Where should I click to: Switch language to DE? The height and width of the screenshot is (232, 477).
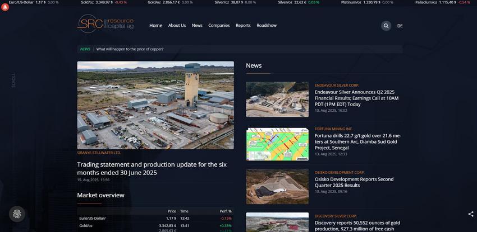[x=400, y=26]
